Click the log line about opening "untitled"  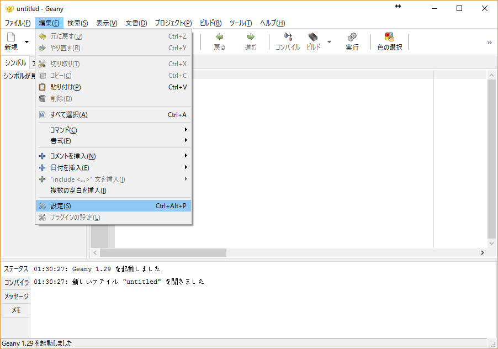(119, 282)
